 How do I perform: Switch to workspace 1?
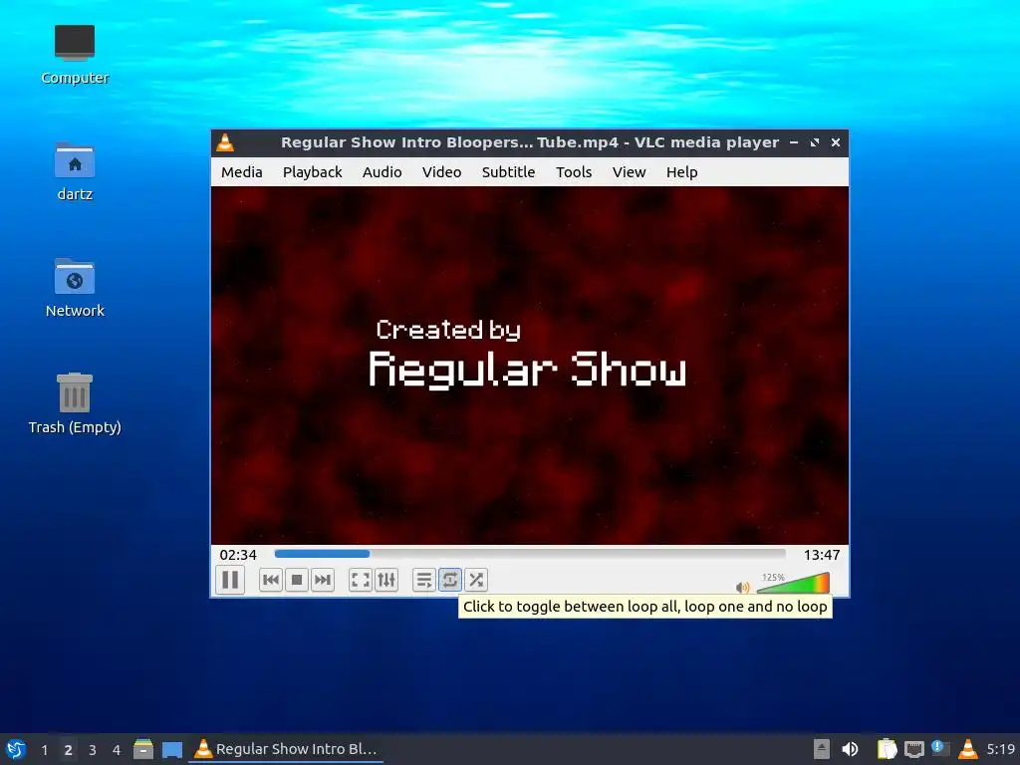coord(44,749)
